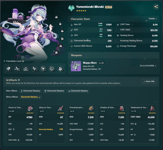Click the share icon button
The image size is (163, 150).
coord(156,7)
